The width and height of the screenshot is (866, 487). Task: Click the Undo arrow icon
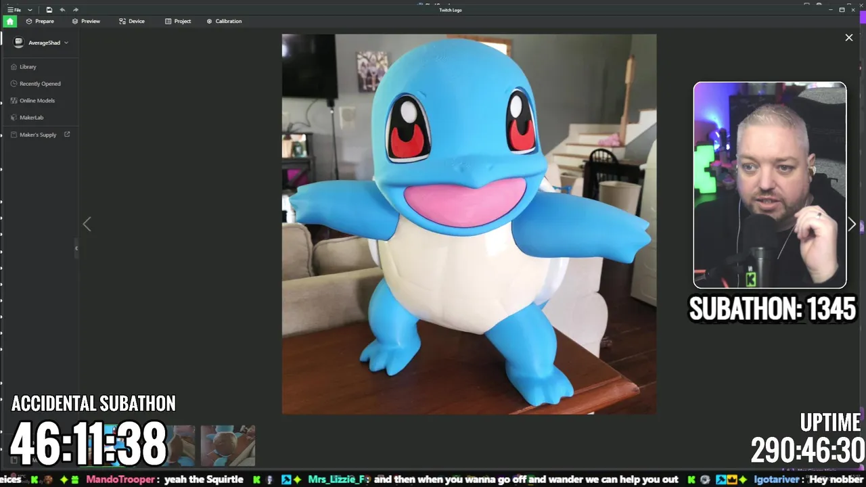[62, 9]
